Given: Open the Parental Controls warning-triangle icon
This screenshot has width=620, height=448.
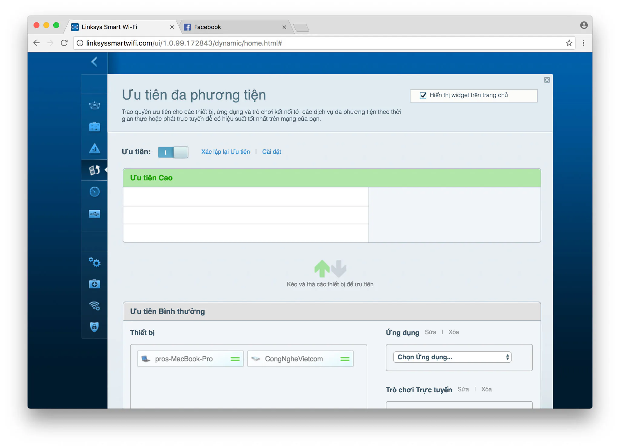Looking at the screenshot, I should click(94, 148).
